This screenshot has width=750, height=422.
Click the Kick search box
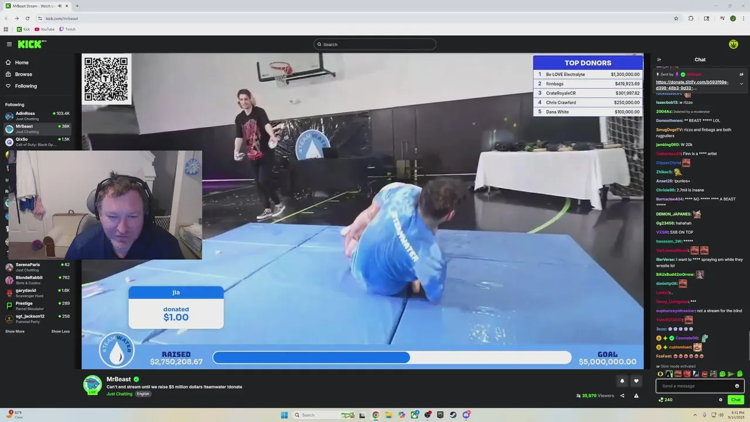tap(375, 44)
